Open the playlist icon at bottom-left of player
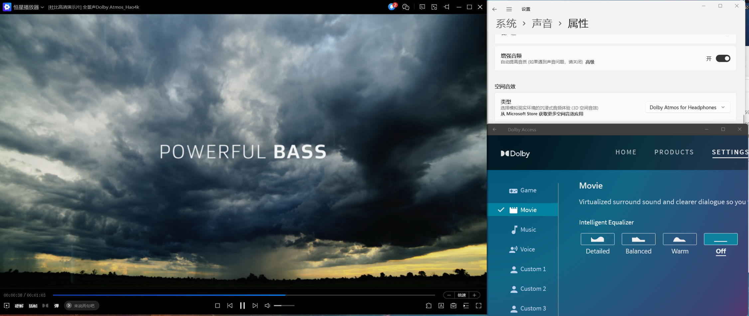The width and height of the screenshot is (749, 316). point(7,306)
